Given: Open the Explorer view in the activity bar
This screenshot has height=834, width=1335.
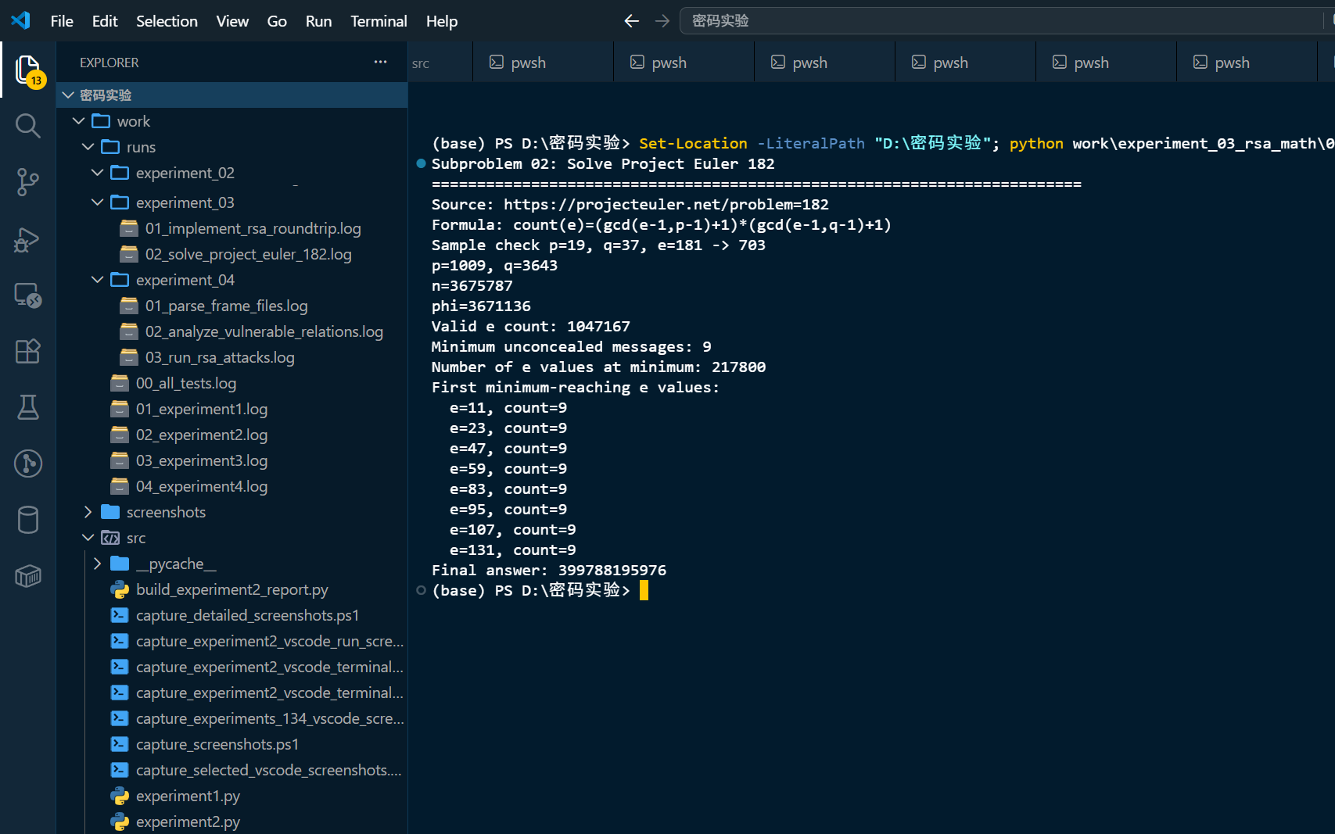Looking at the screenshot, I should tap(28, 70).
